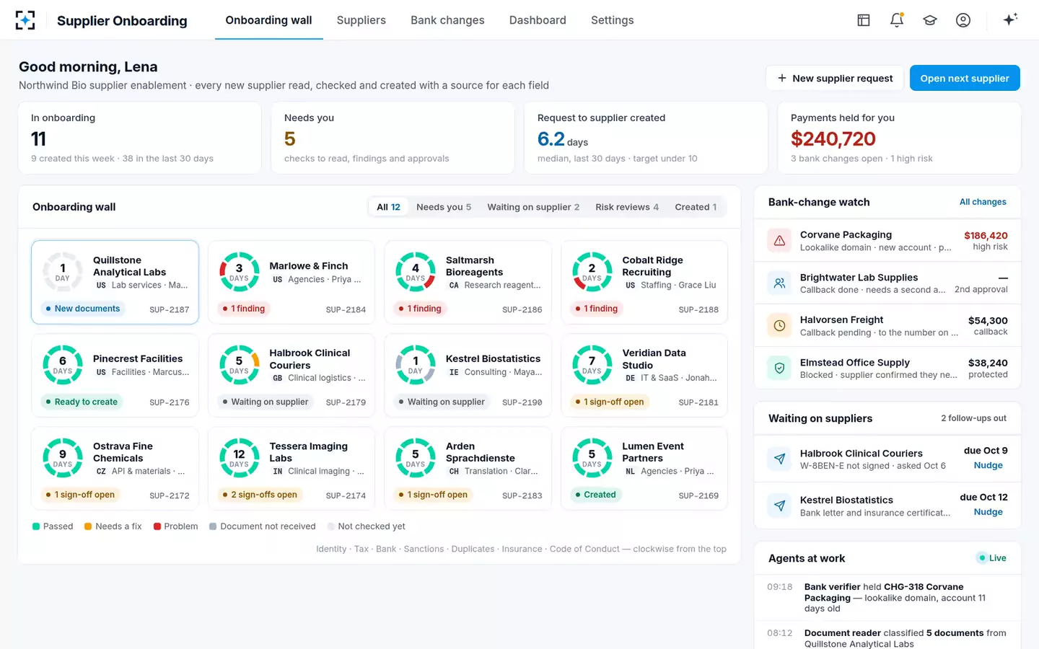The width and height of the screenshot is (1039, 649).
Task: Click Quillstone New documents badge
Action: tap(82, 309)
